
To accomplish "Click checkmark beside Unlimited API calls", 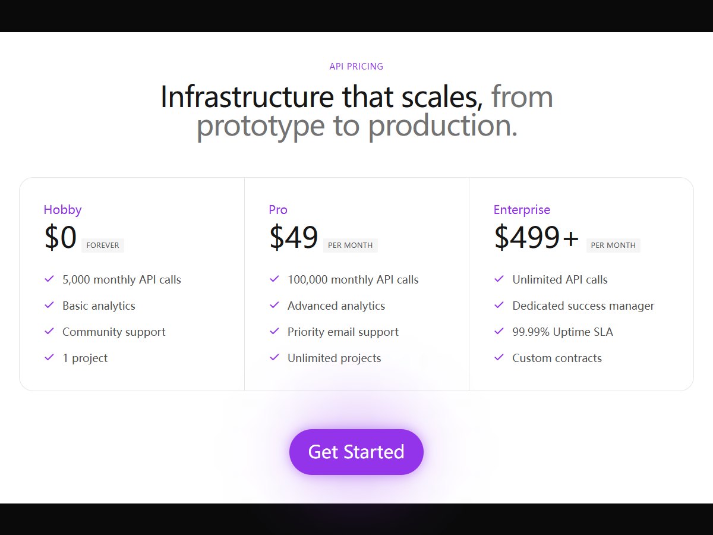I will point(499,279).
